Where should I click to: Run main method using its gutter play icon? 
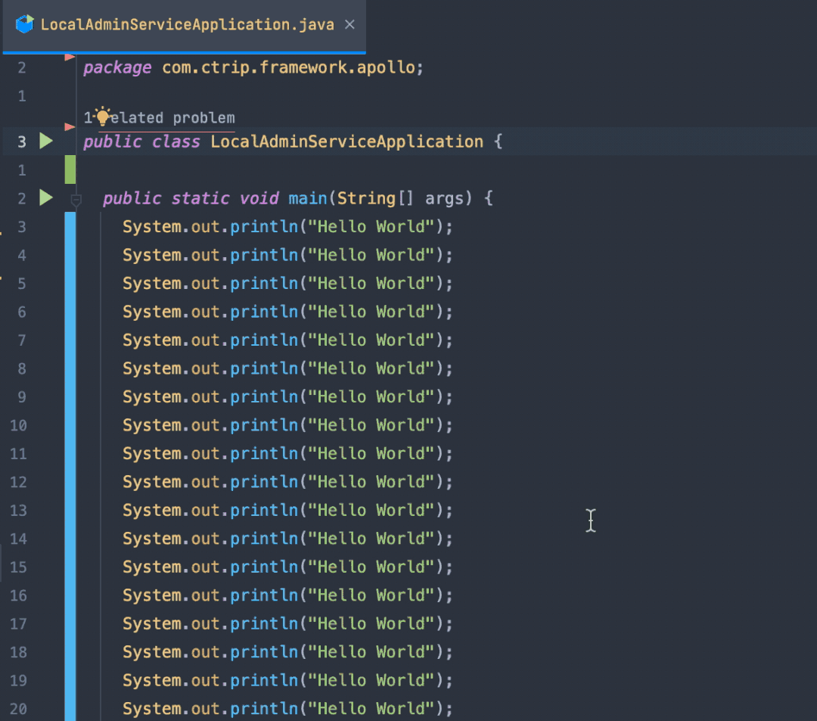click(45, 197)
